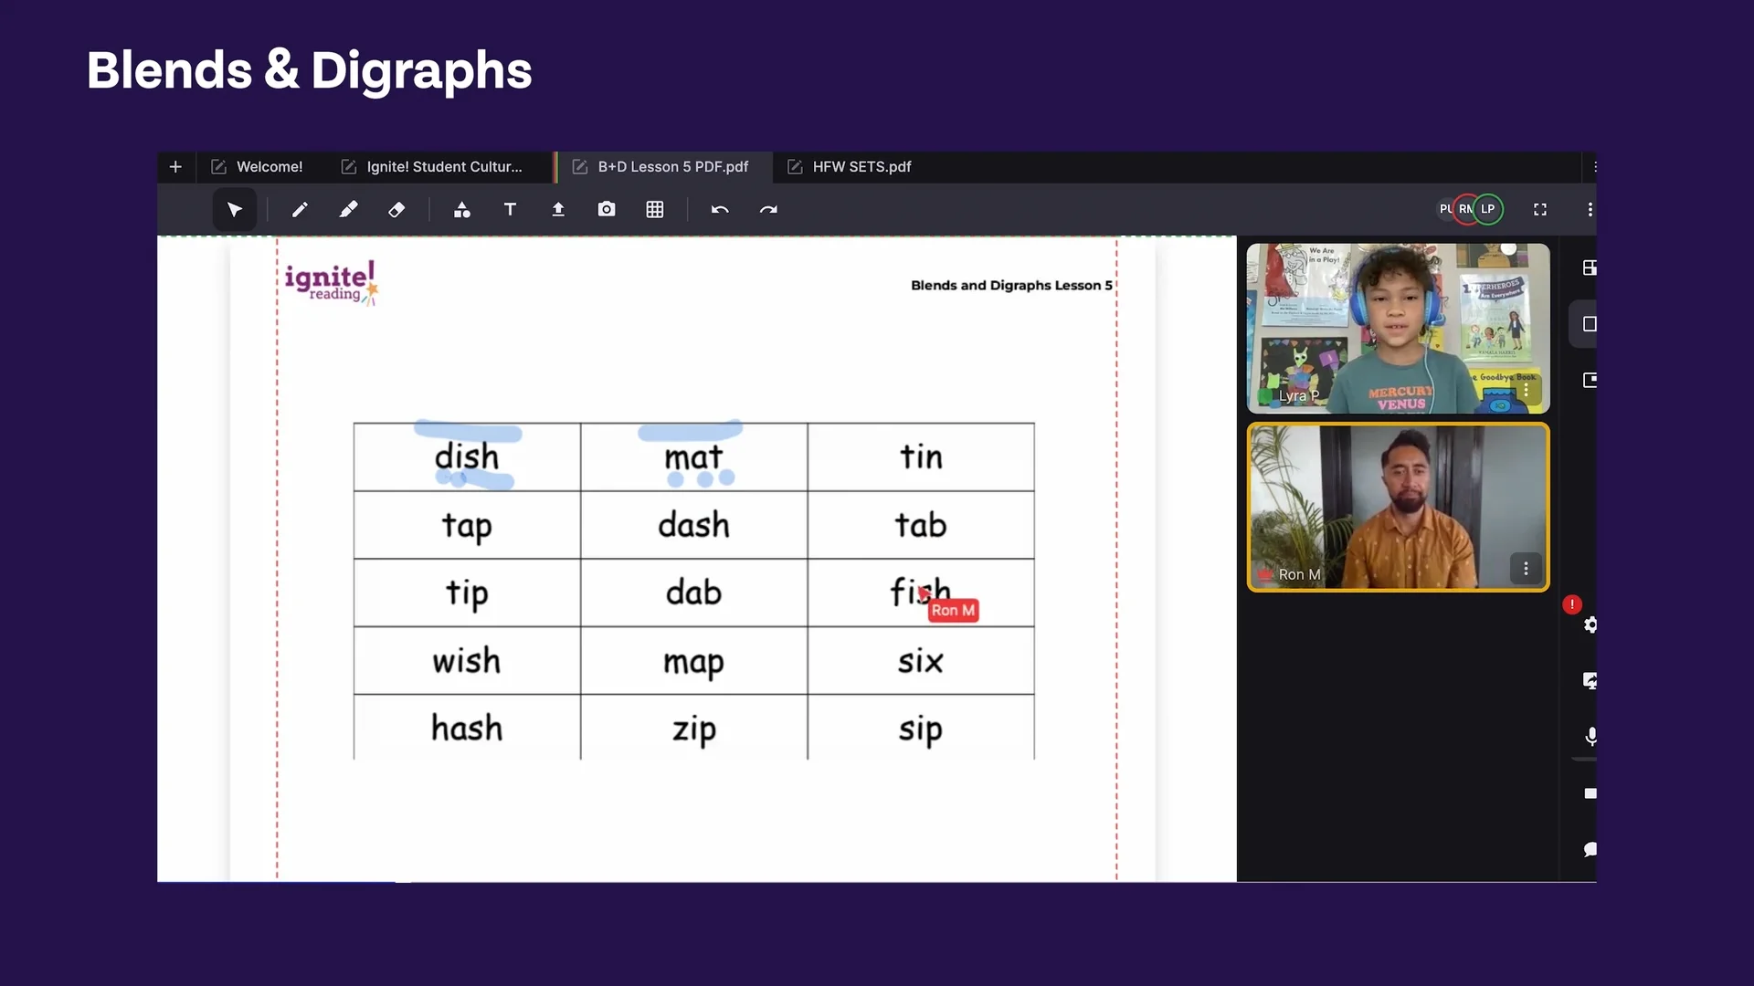Open the Shapes tool
1754x986 pixels.
click(x=462, y=209)
